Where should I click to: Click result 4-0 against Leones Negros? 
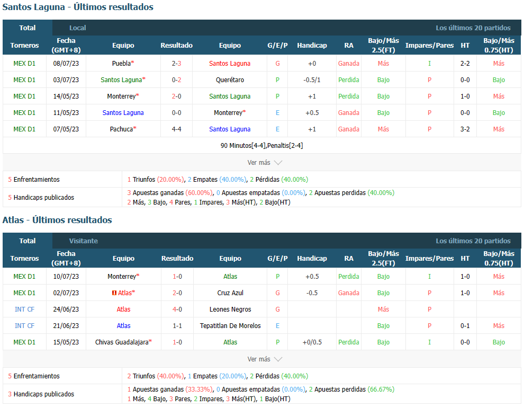point(177,309)
